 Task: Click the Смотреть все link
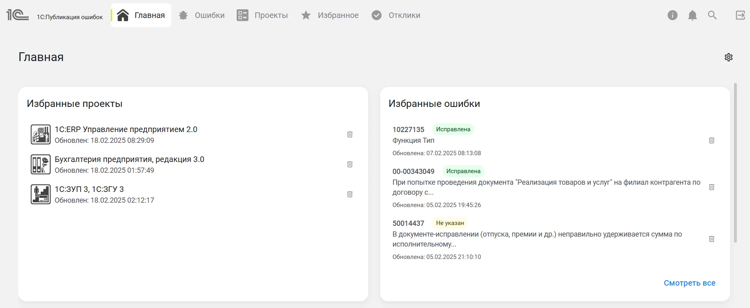click(x=689, y=283)
